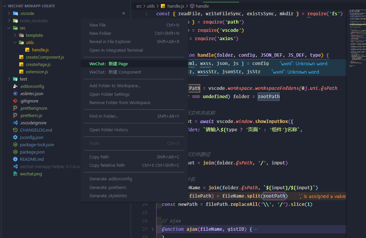
Task: Select Open in Integrated Terminal
Action: [x=134, y=50]
